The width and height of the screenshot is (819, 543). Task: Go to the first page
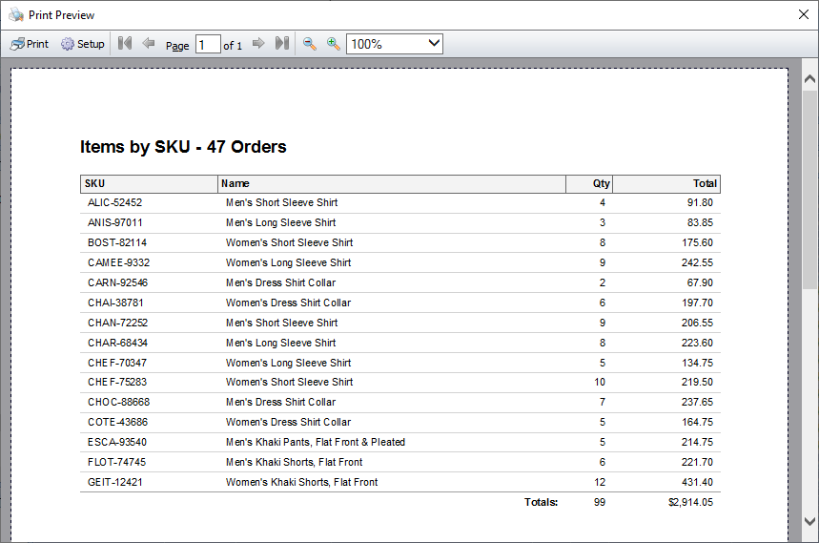point(125,43)
